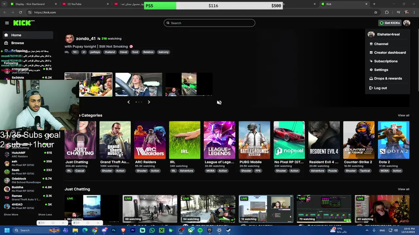Expand sidebar with Show More
Viewport: 419px width, 235px height.
click(11, 214)
